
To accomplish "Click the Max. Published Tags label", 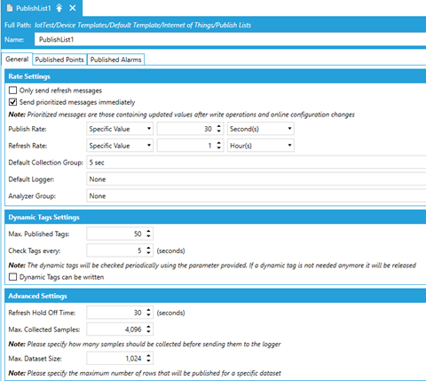I will (x=39, y=234).
